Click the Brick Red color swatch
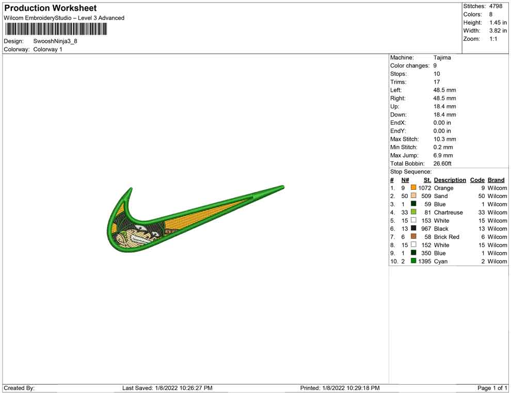511x393 pixels. point(413,236)
